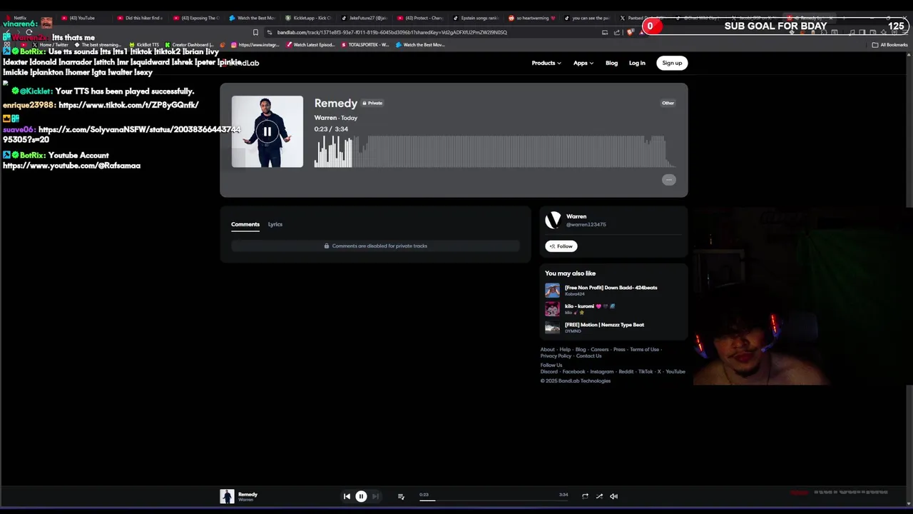Open the Press footer link
Screen dimensions: 913x514
(619, 350)
